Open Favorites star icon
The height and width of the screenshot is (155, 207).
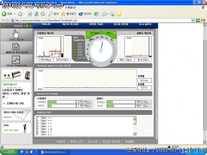63,14
